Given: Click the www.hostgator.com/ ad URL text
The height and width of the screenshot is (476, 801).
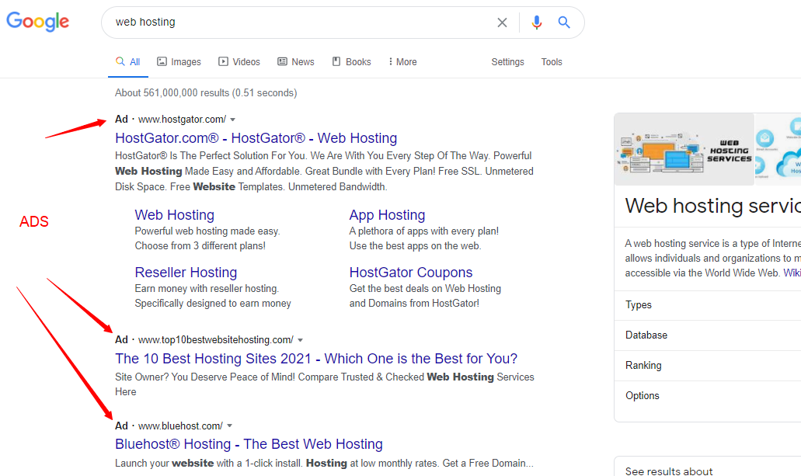Looking at the screenshot, I should click(182, 120).
